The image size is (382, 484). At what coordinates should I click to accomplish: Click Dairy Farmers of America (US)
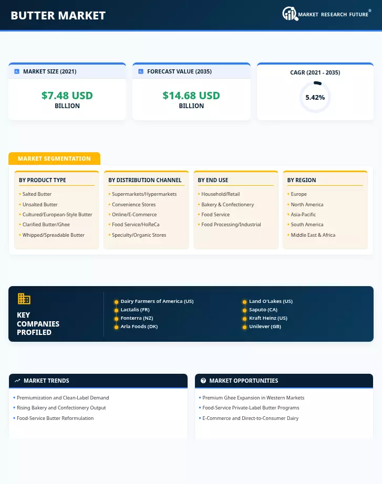point(157,301)
